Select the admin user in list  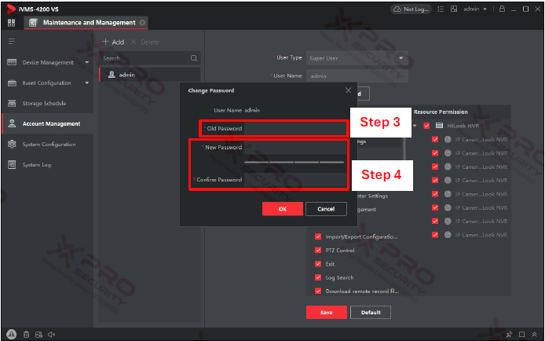(x=150, y=75)
